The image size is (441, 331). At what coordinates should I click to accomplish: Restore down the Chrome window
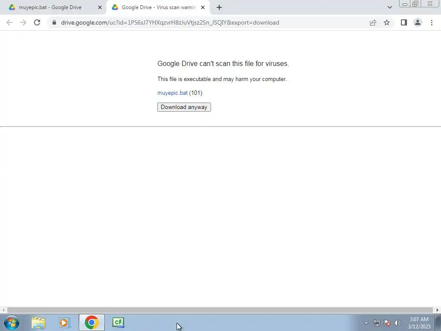(415, 3)
